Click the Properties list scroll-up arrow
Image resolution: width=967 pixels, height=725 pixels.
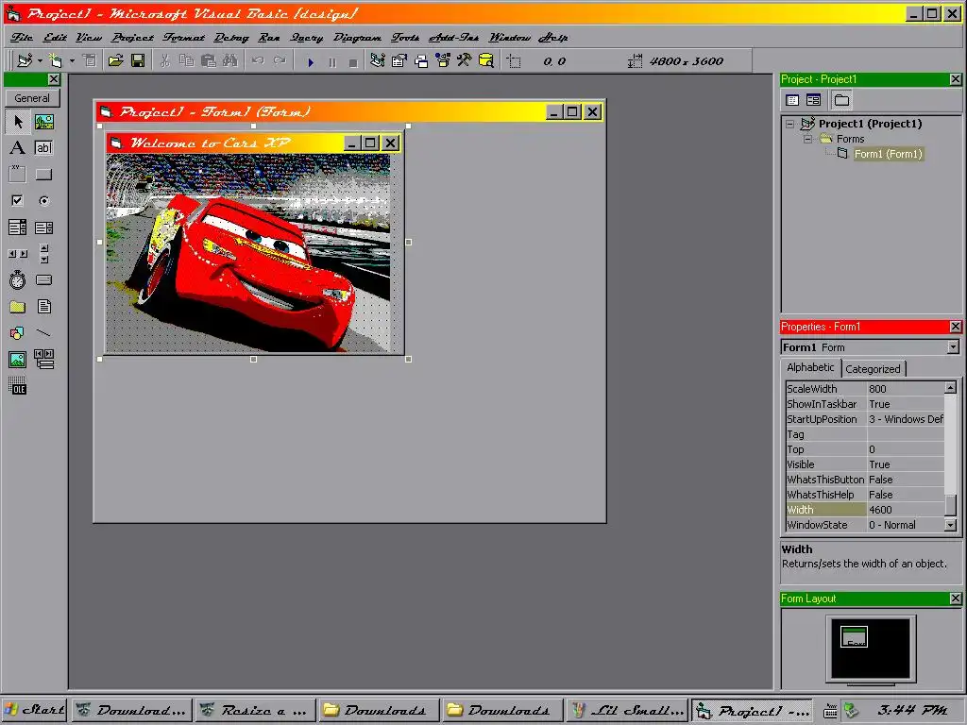coord(950,388)
